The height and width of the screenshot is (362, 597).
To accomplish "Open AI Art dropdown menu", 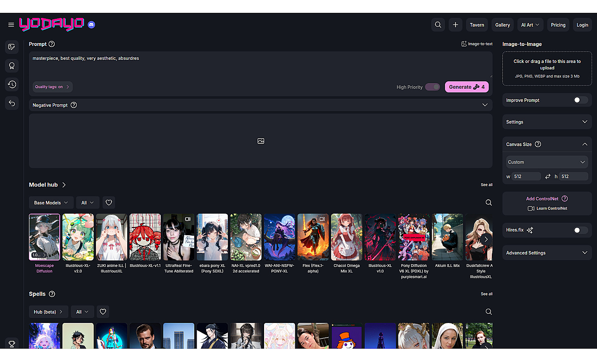I will point(530,25).
